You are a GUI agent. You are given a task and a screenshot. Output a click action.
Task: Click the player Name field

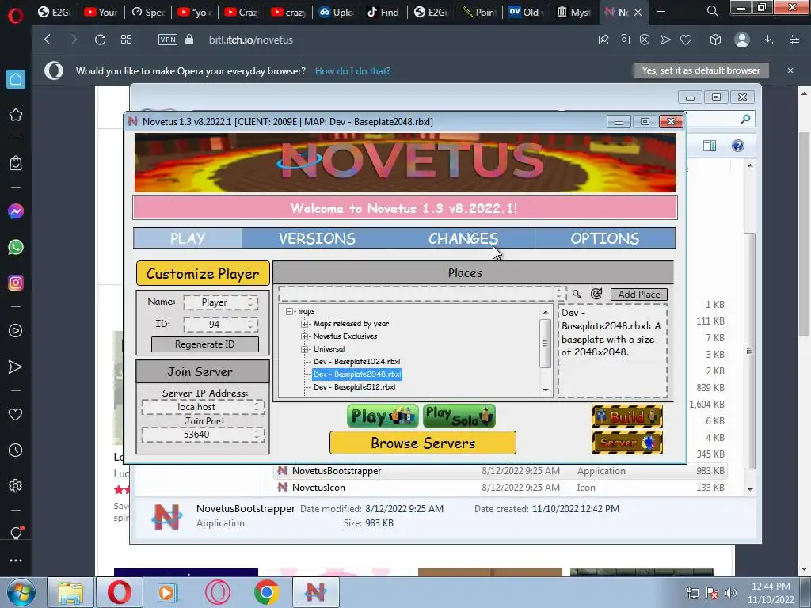(221, 302)
